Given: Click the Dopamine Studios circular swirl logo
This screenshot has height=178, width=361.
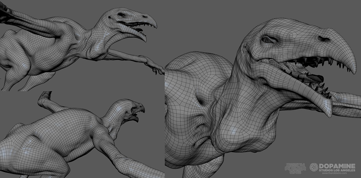Looking at the screenshot, I should [x=314, y=167].
